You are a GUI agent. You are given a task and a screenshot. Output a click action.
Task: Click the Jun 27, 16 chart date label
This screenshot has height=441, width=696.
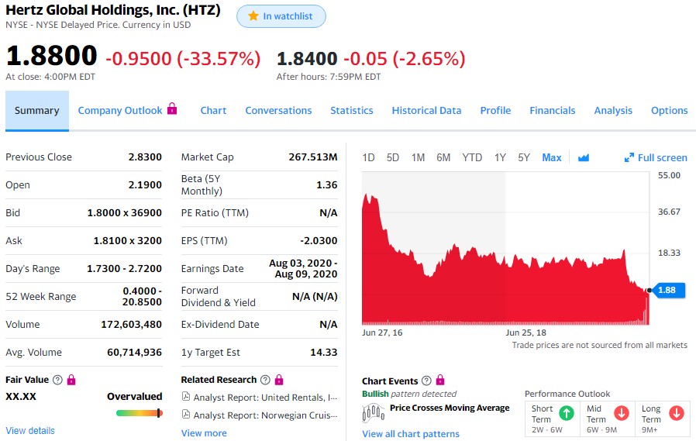point(382,332)
